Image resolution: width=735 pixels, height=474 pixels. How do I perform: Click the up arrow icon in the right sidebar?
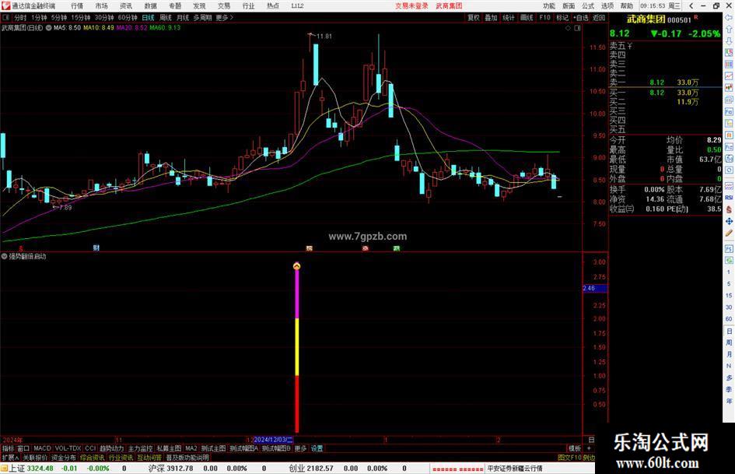point(729,29)
